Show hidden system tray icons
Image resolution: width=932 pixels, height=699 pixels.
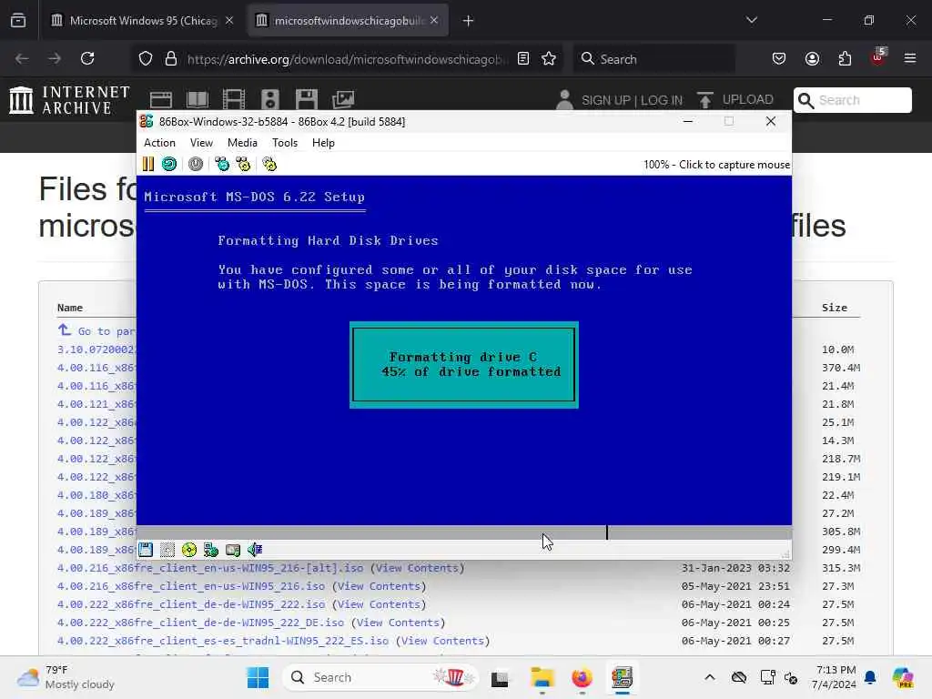pos(710,677)
